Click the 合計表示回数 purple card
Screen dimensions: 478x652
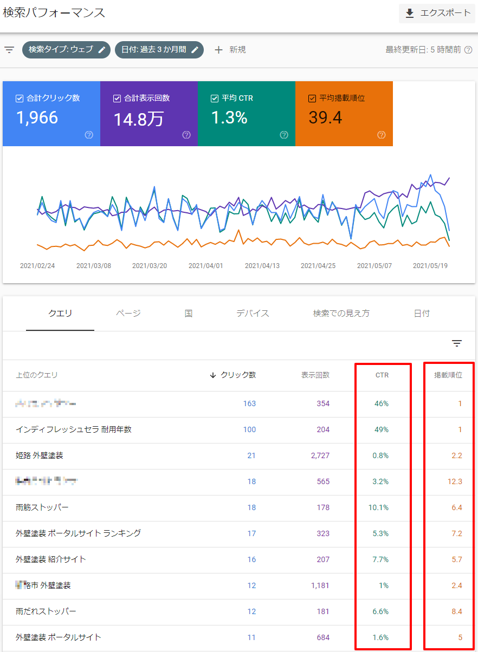pos(149,114)
